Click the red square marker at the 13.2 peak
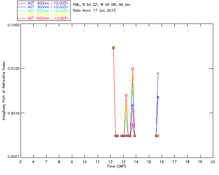Screen dimensions: 219x175 tap(126, 95)
